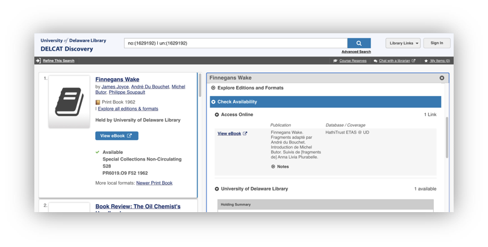Click the chat bubble icon
This screenshot has height=247, width=488.
(x=375, y=61)
